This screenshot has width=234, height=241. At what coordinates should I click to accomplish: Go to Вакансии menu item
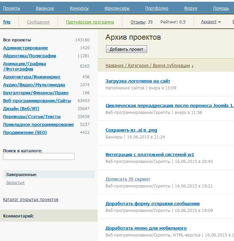pos(45,8)
